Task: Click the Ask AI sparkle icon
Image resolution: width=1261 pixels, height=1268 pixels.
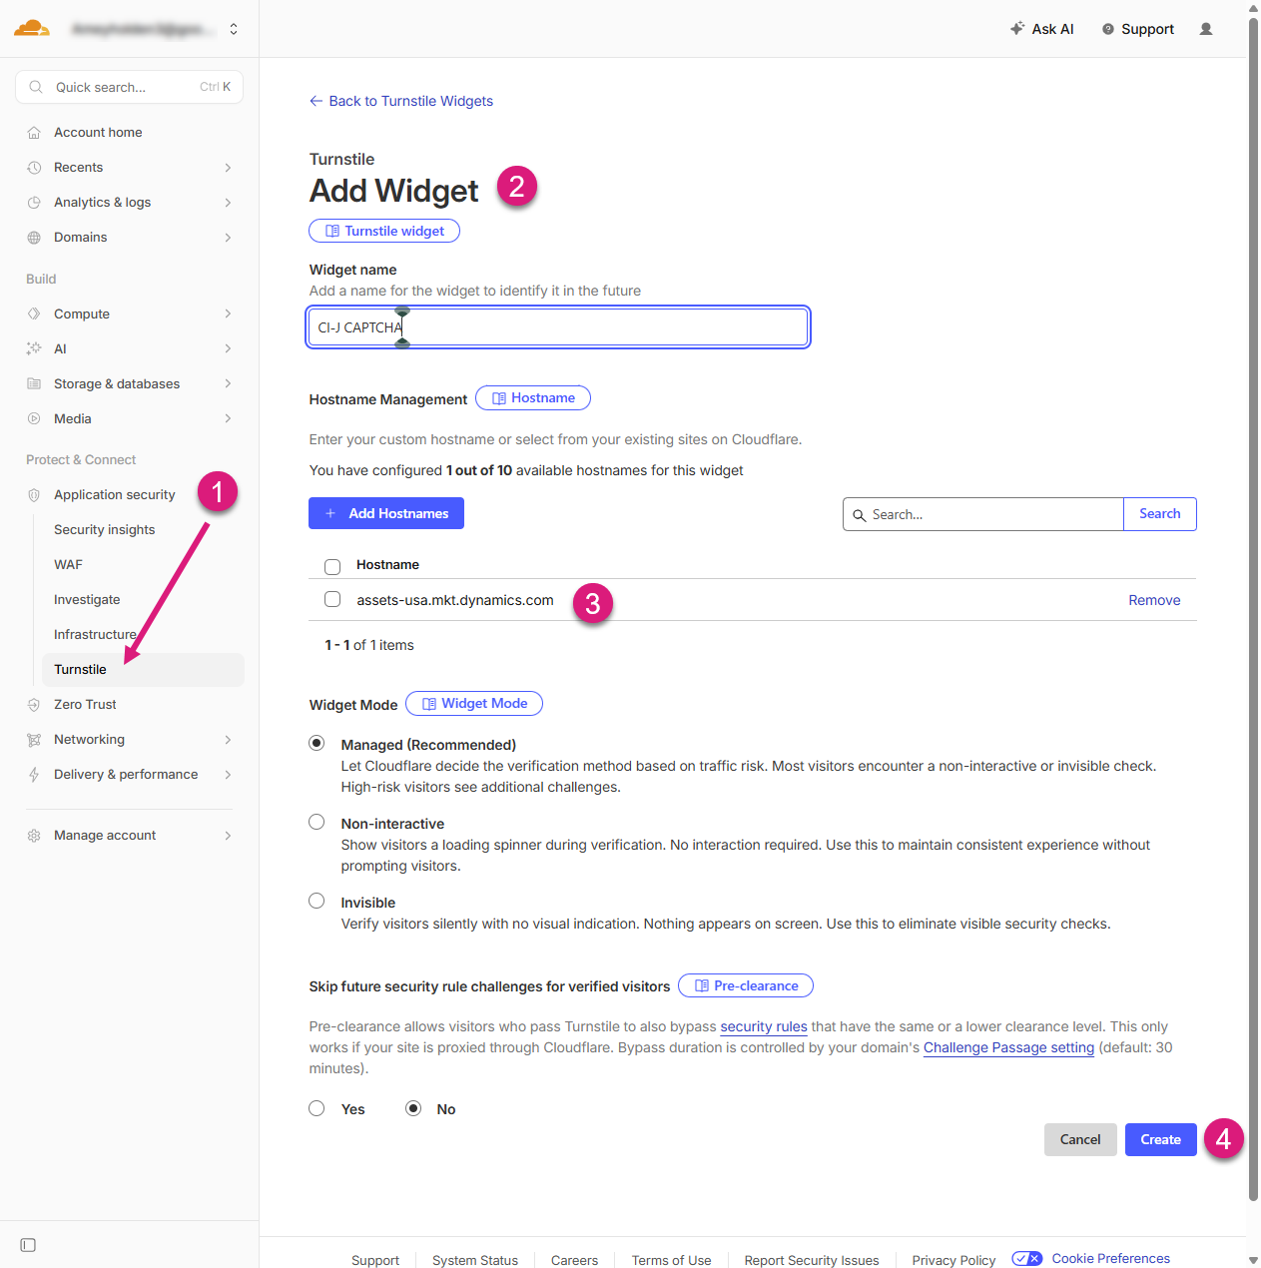Action: click(x=1017, y=29)
